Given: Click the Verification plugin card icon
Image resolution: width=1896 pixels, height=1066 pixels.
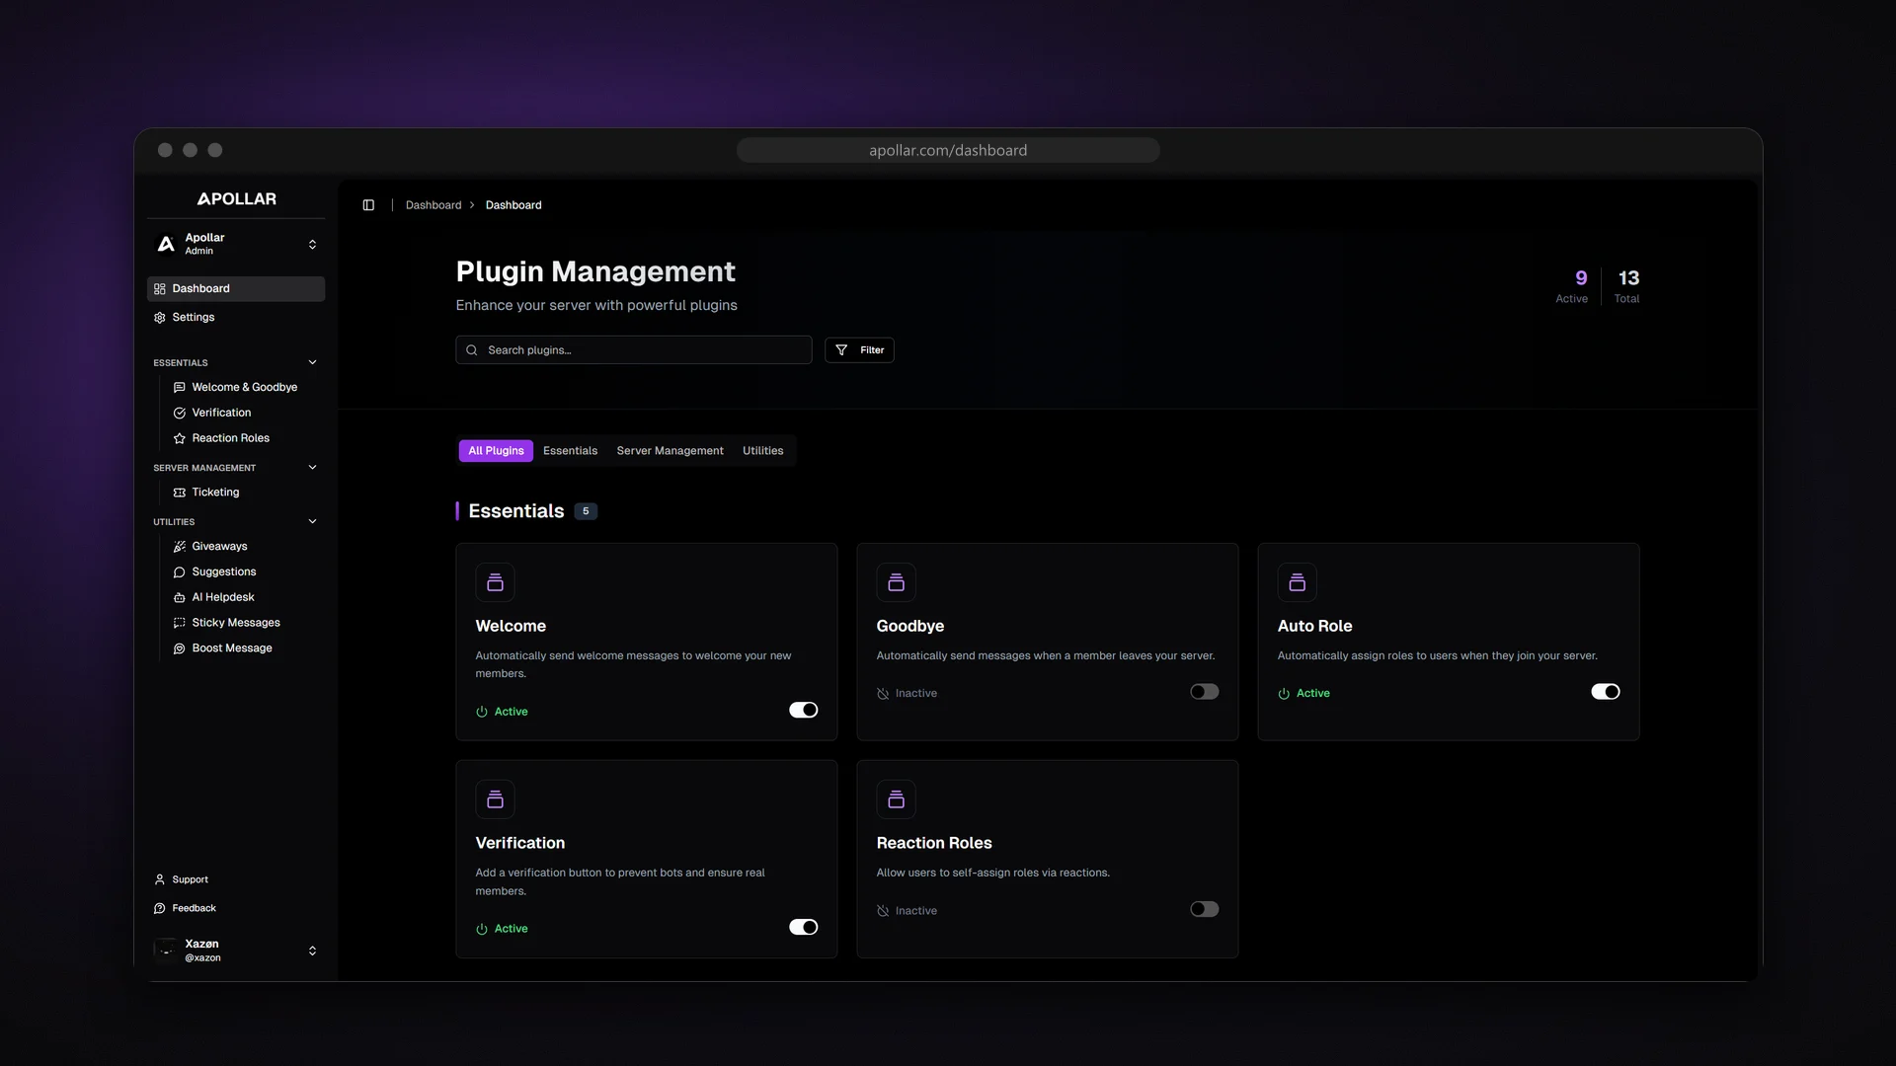Looking at the screenshot, I should point(495,799).
